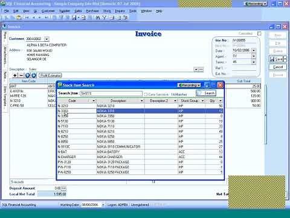
Task: Click the Search button in stock search
Action: 206,93
